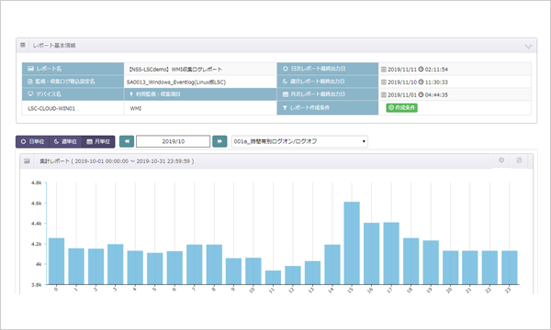
Task: Click the clock icon before 11:30:33
Action: [x=421, y=82]
